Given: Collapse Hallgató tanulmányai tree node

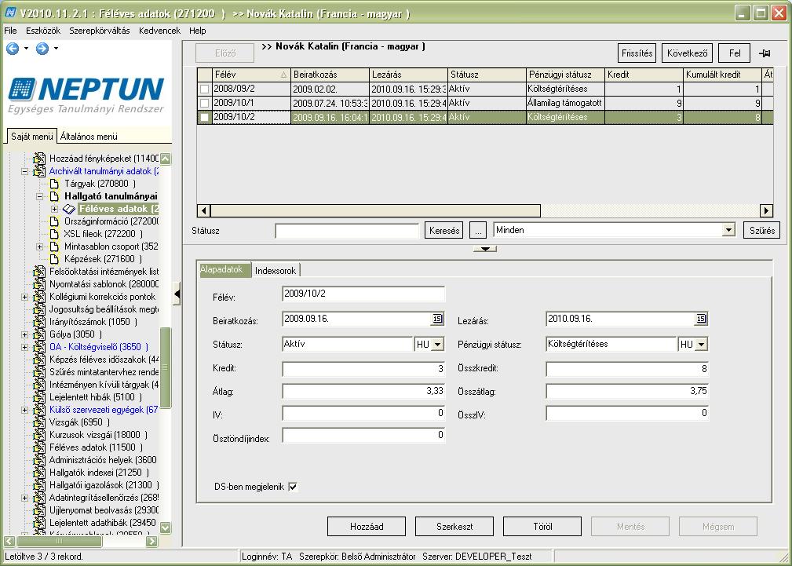Looking at the screenshot, I should pyautogui.click(x=39, y=196).
